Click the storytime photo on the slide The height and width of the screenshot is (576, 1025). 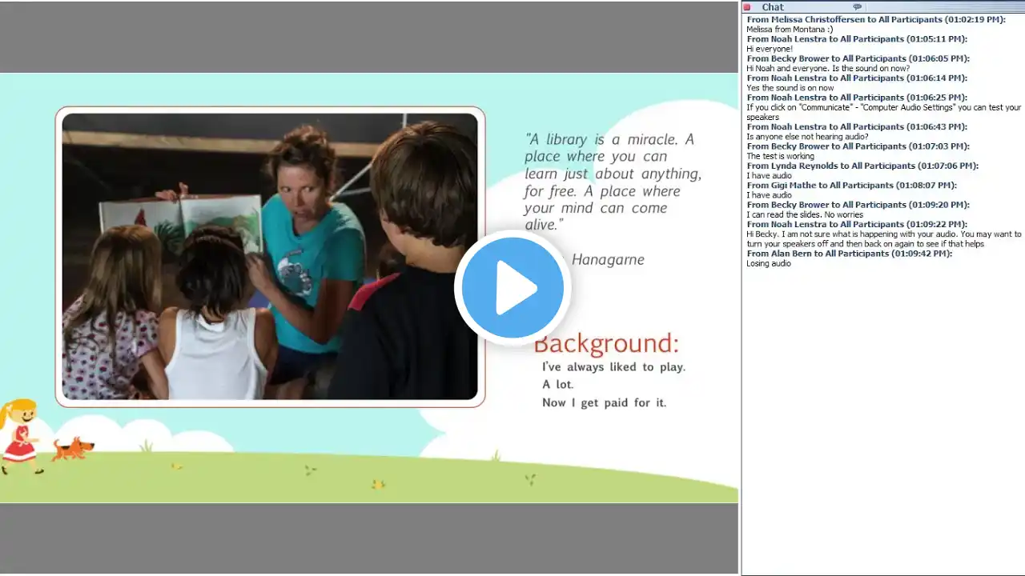[x=270, y=256]
